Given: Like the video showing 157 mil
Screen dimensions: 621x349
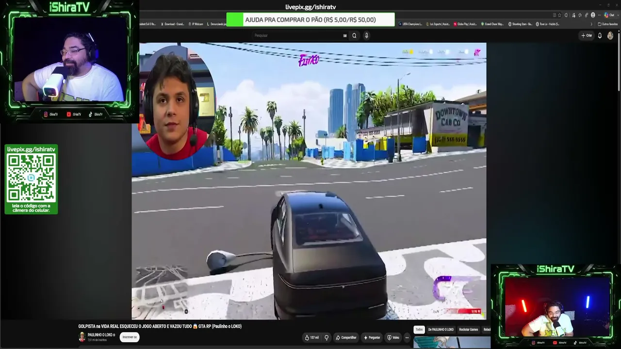Looking at the screenshot, I should pos(311,337).
